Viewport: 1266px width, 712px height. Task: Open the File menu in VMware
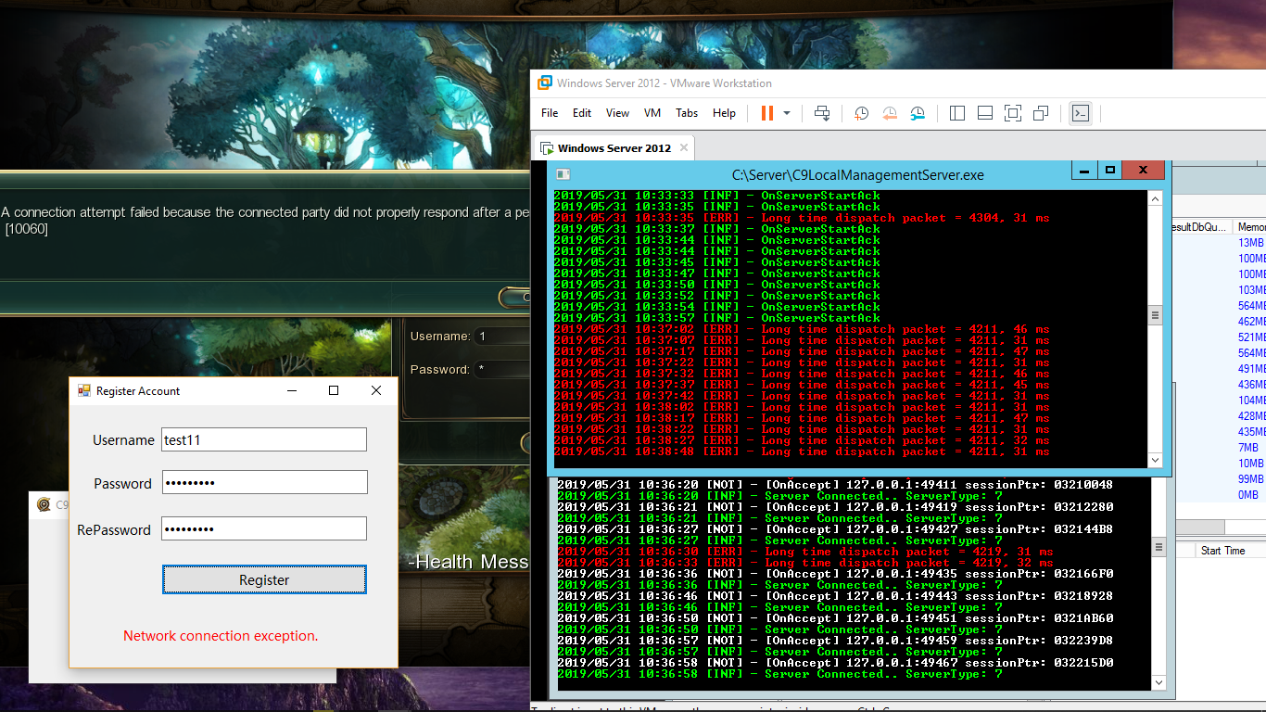click(550, 113)
